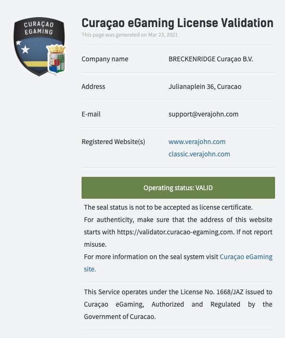Visit the Curaçao eGaming site link
285x338 pixels.
(246, 257)
